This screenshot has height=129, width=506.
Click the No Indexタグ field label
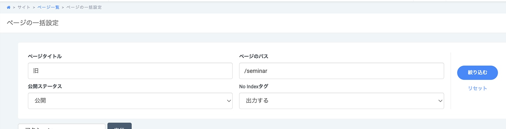(254, 86)
